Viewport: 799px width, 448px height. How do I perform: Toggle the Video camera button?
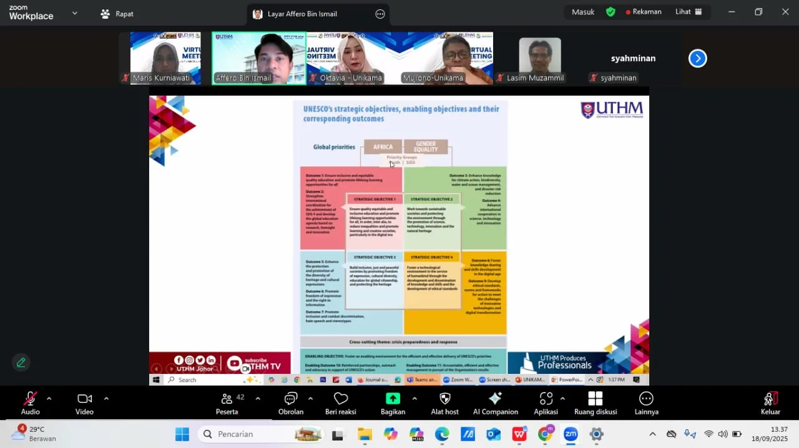84,403
